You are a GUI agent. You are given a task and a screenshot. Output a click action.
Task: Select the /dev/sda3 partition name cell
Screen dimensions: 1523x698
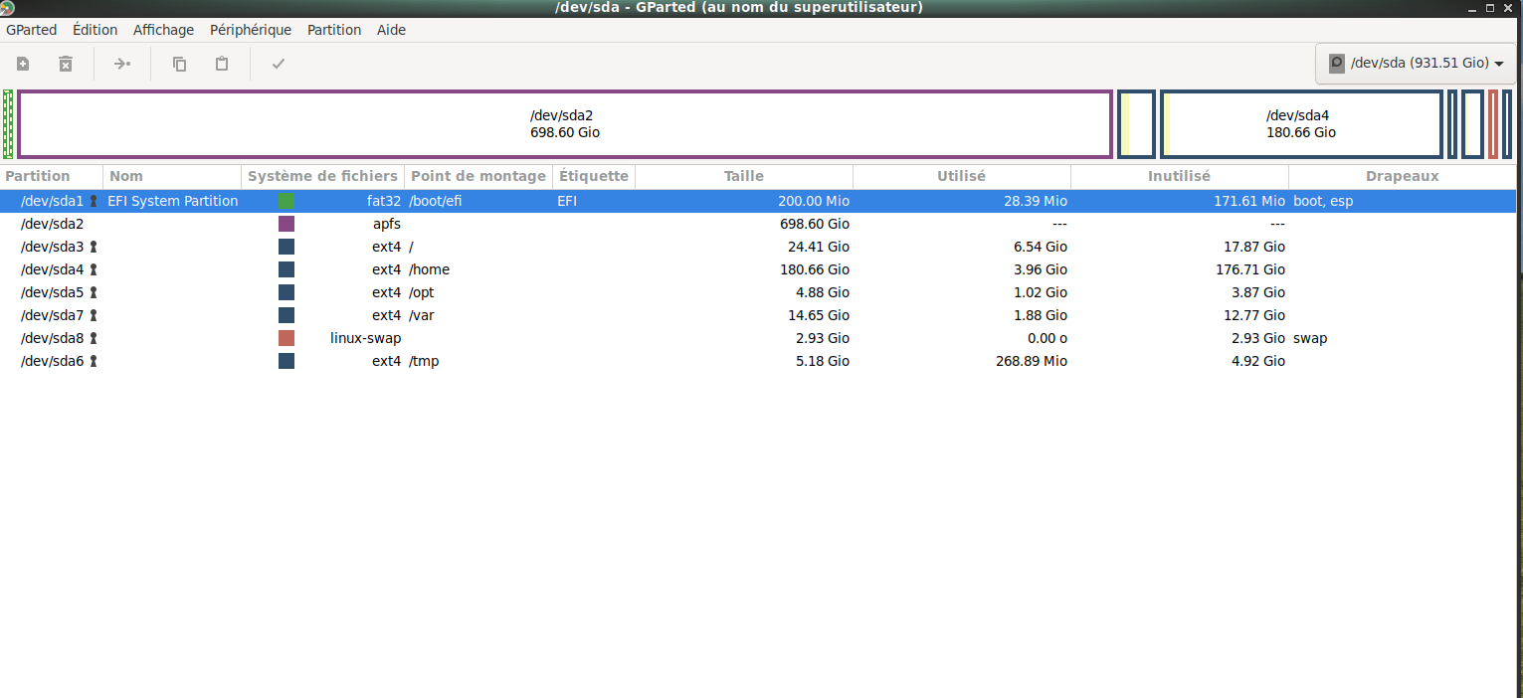pyautogui.click(x=53, y=247)
